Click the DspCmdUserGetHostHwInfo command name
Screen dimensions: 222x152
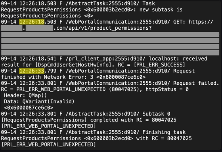point(75,65)
